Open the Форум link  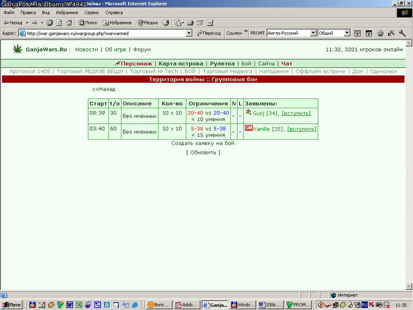142,49
